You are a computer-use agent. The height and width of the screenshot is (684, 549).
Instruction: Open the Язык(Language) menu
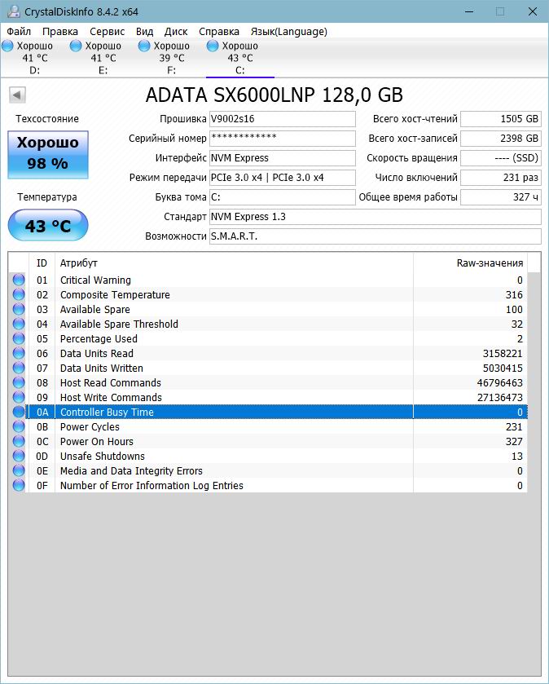point(289,32)
